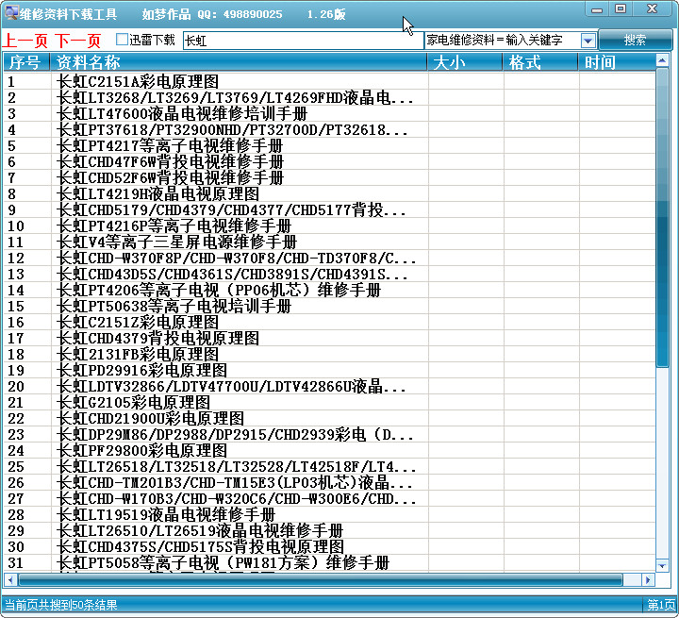Select row 长虹LDTV32866/LDTV47700U

point(329,386)
